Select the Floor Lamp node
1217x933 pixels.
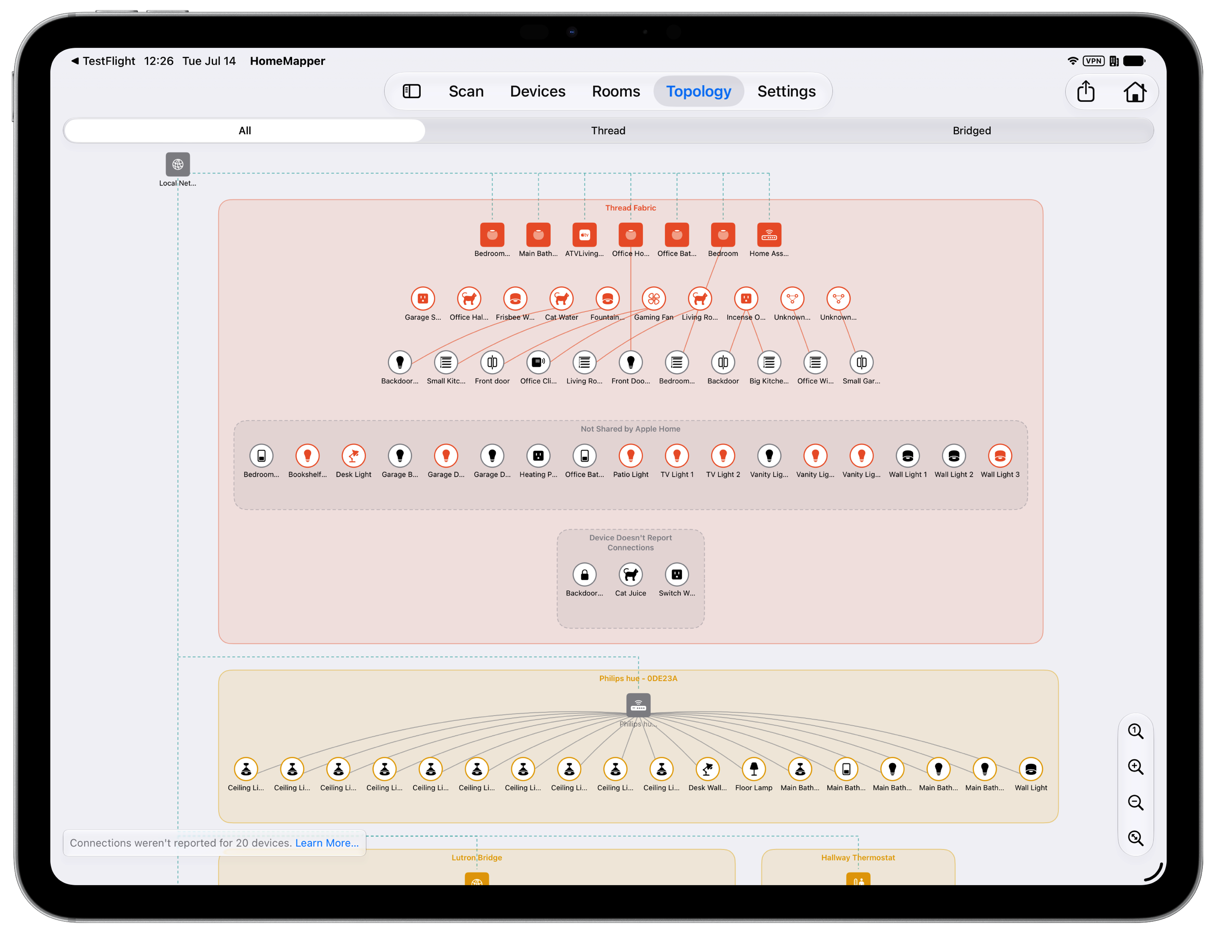(x=754, y=769)
